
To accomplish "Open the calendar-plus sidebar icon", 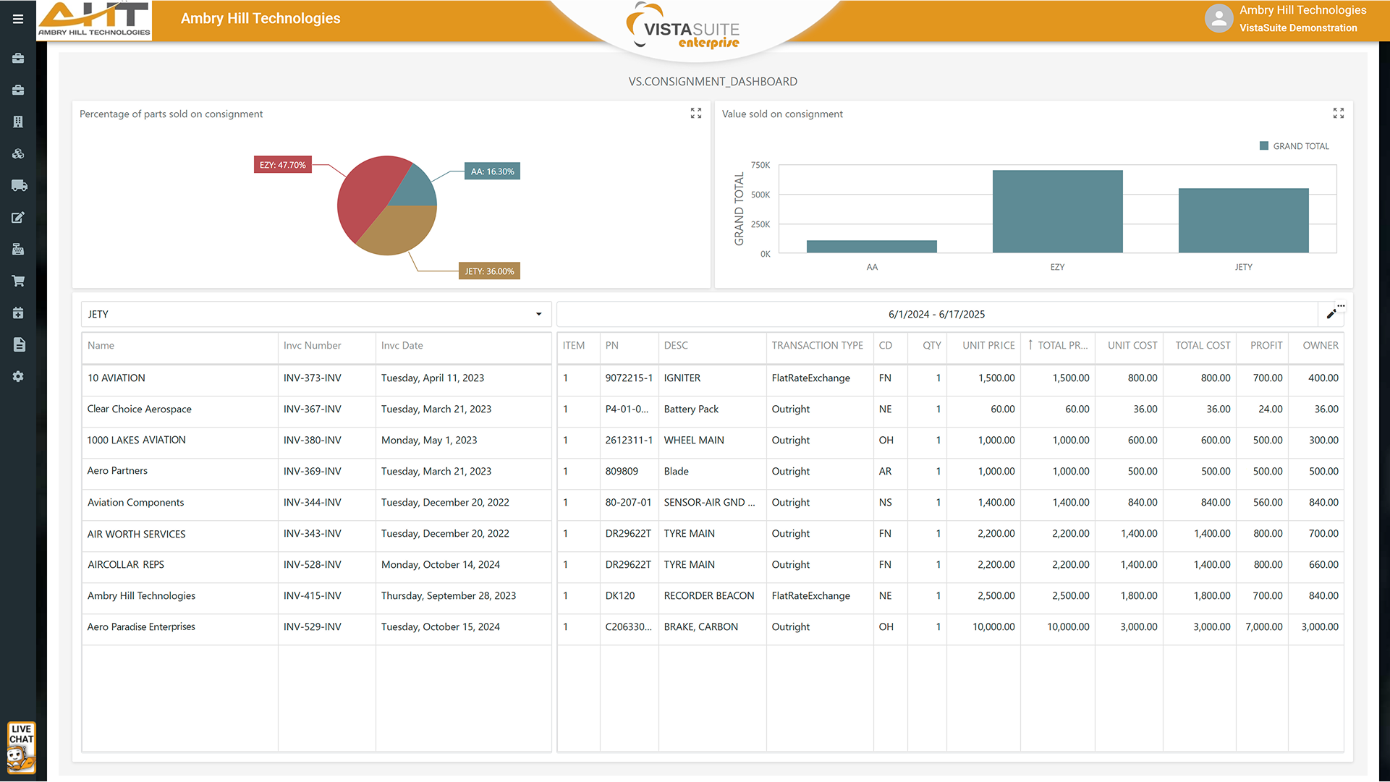I will click(18, 313).
